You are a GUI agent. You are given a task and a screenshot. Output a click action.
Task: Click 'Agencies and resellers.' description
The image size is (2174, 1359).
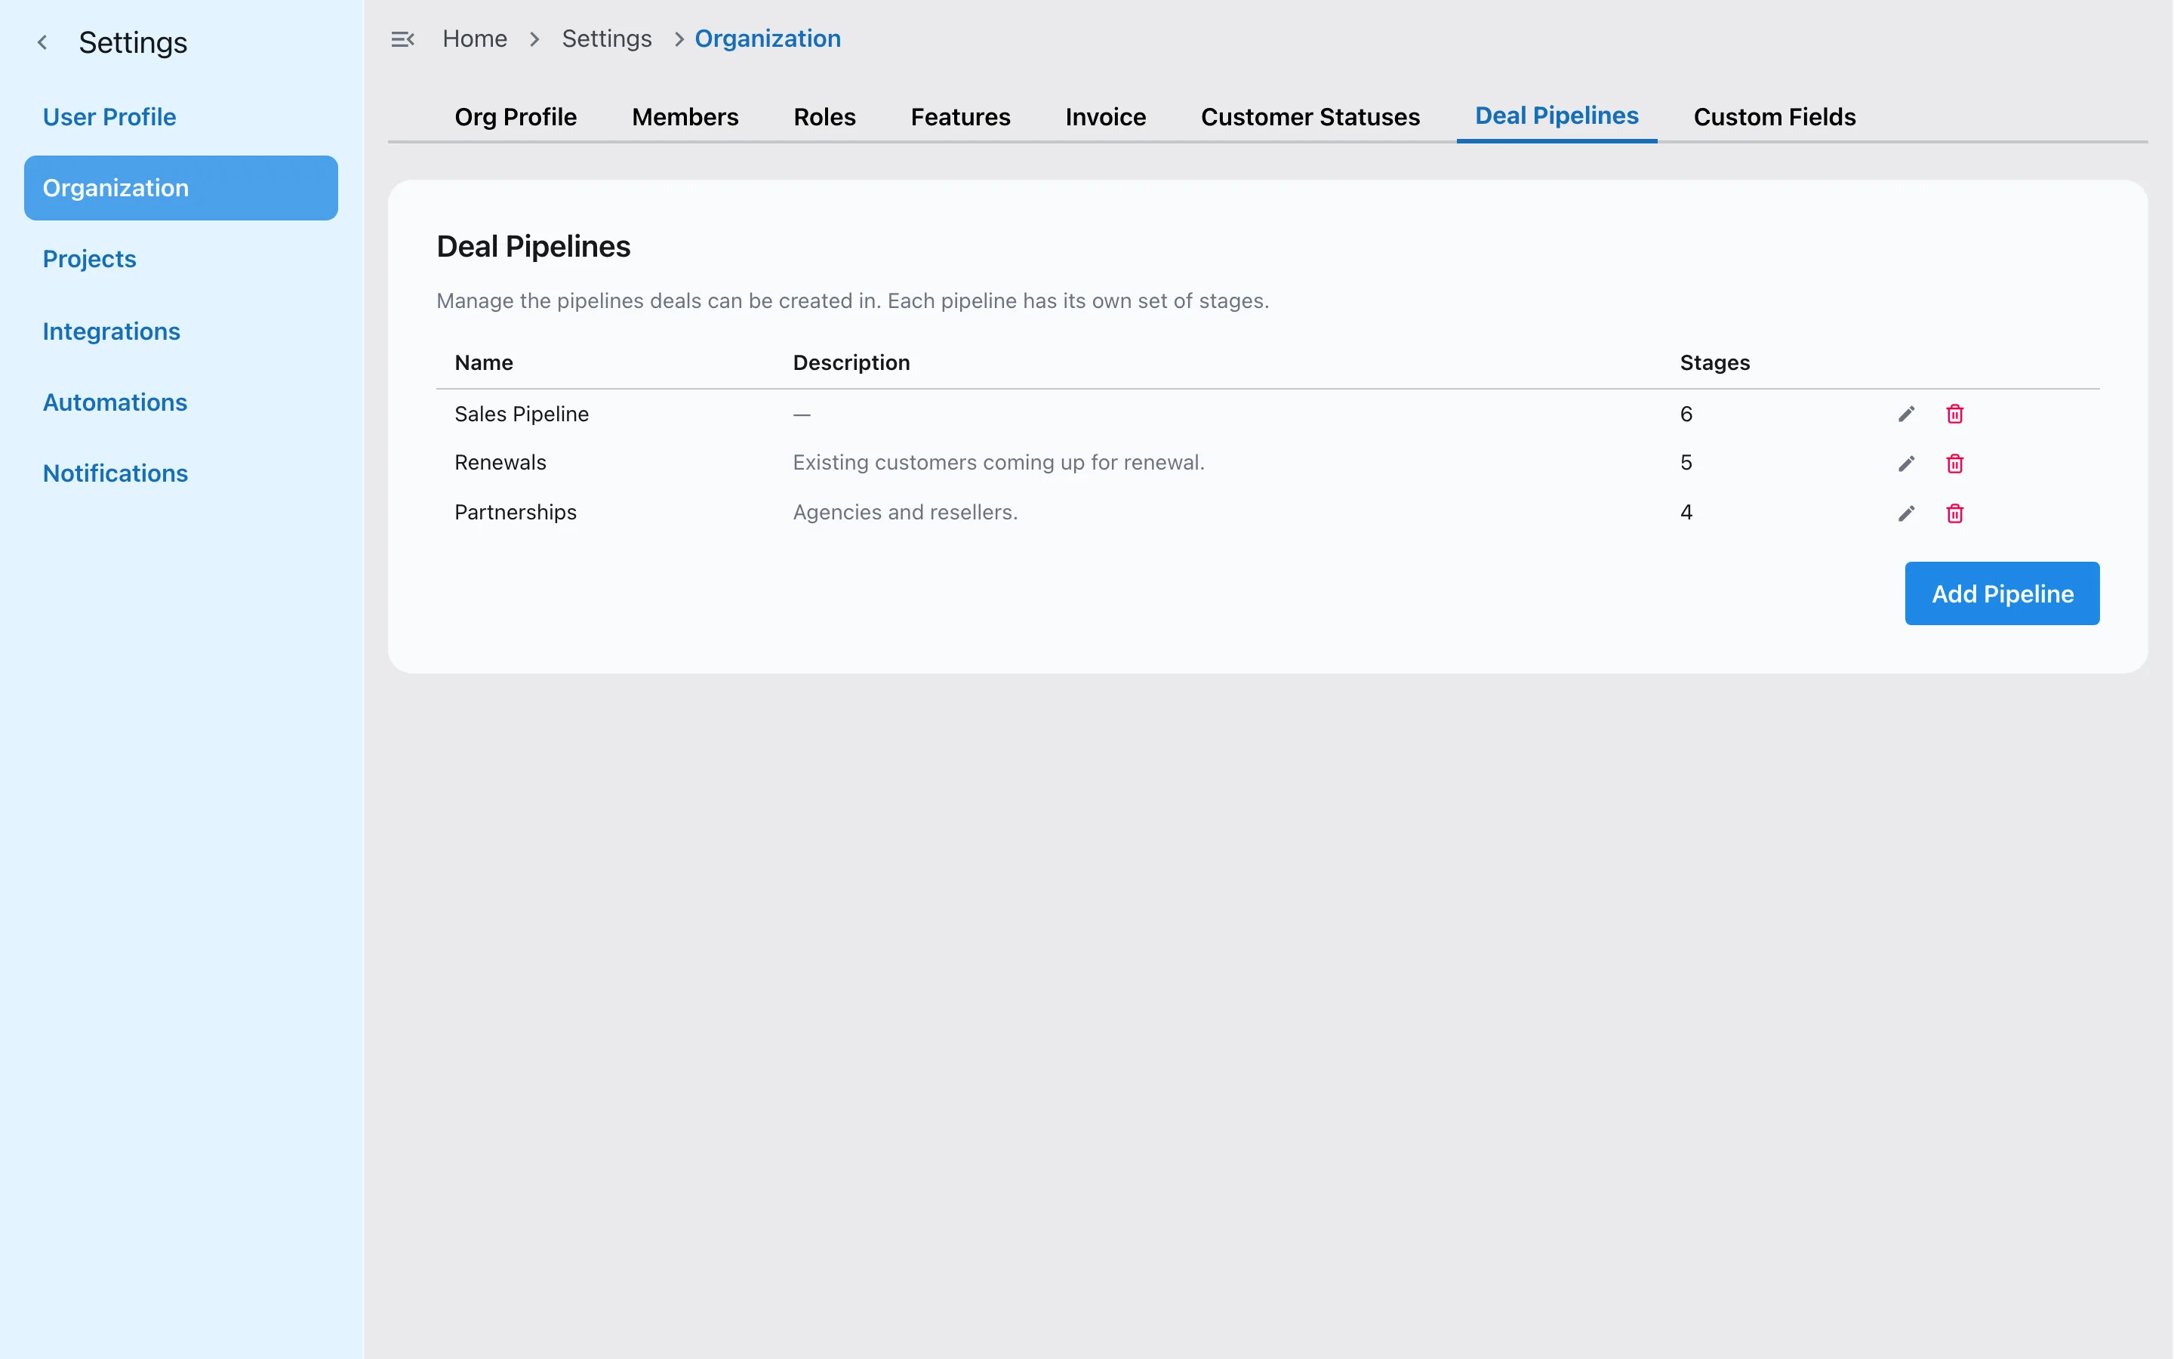[x=906, y=513]
